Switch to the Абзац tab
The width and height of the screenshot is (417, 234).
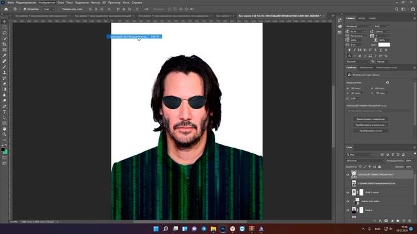pos(362,18)
